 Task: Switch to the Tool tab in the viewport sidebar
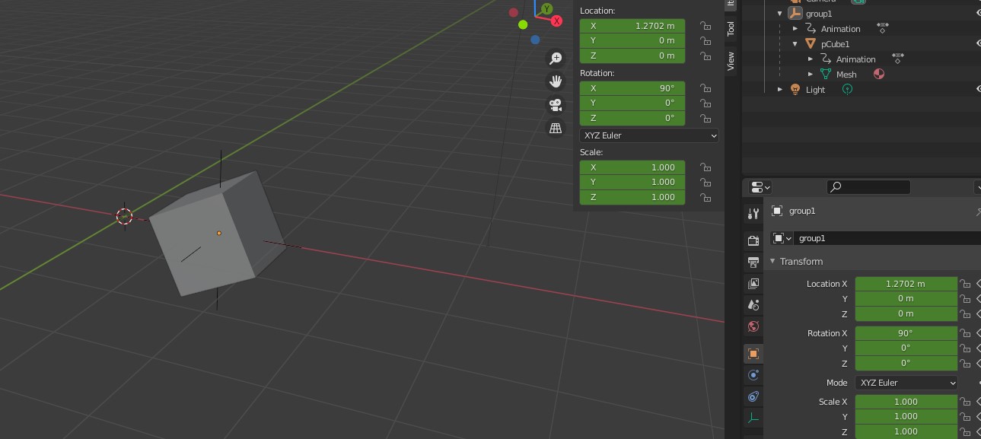731,29
